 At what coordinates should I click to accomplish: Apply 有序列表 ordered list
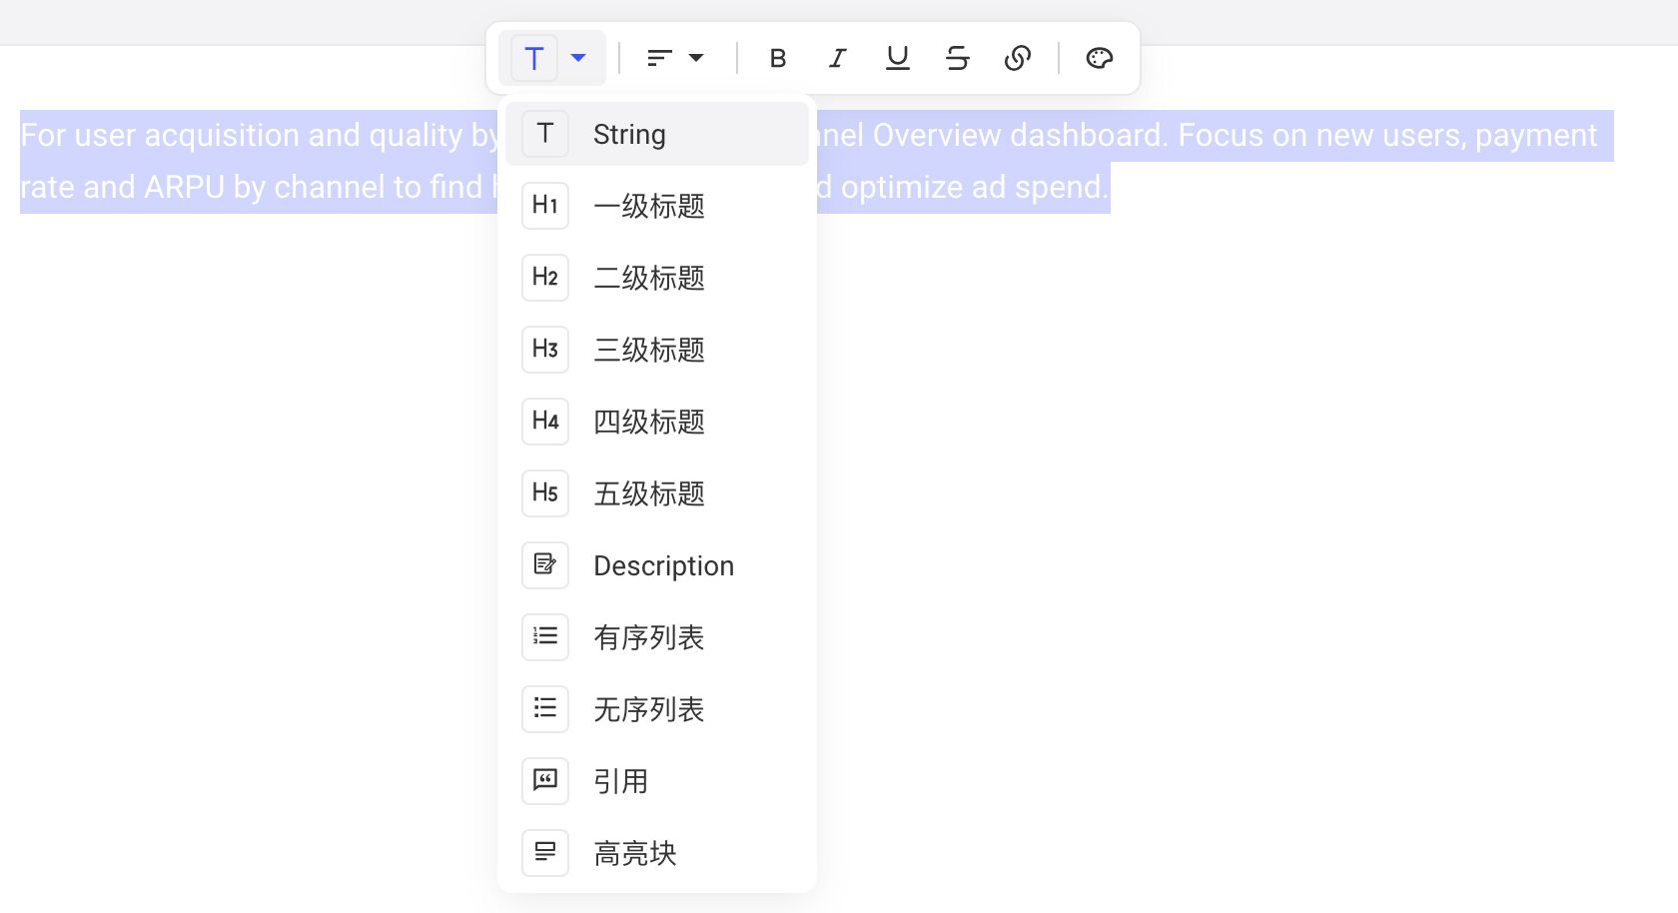(x=657, y=637)
